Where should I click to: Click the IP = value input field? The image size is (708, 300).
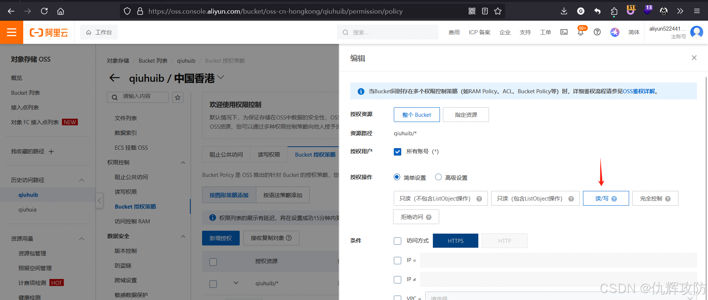(558, 260)
